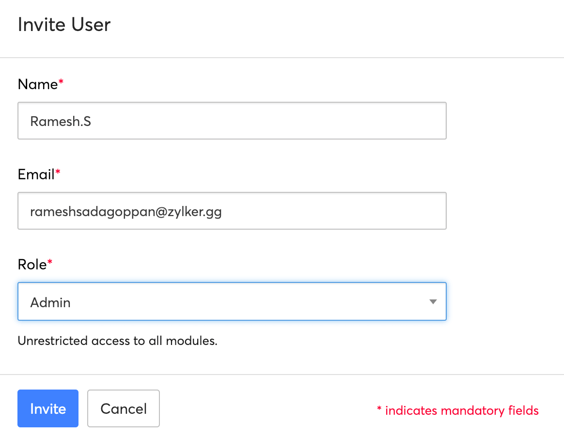Select the Email address input field
This screenshot has width=564, height=438.
pos(232,211)
